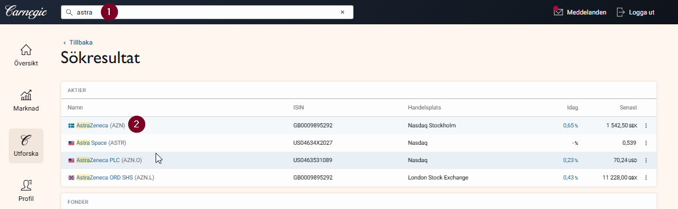The height and width of the screenshot is (209, 678).
Task: Click the search magnifier icon
Action: 68,12
